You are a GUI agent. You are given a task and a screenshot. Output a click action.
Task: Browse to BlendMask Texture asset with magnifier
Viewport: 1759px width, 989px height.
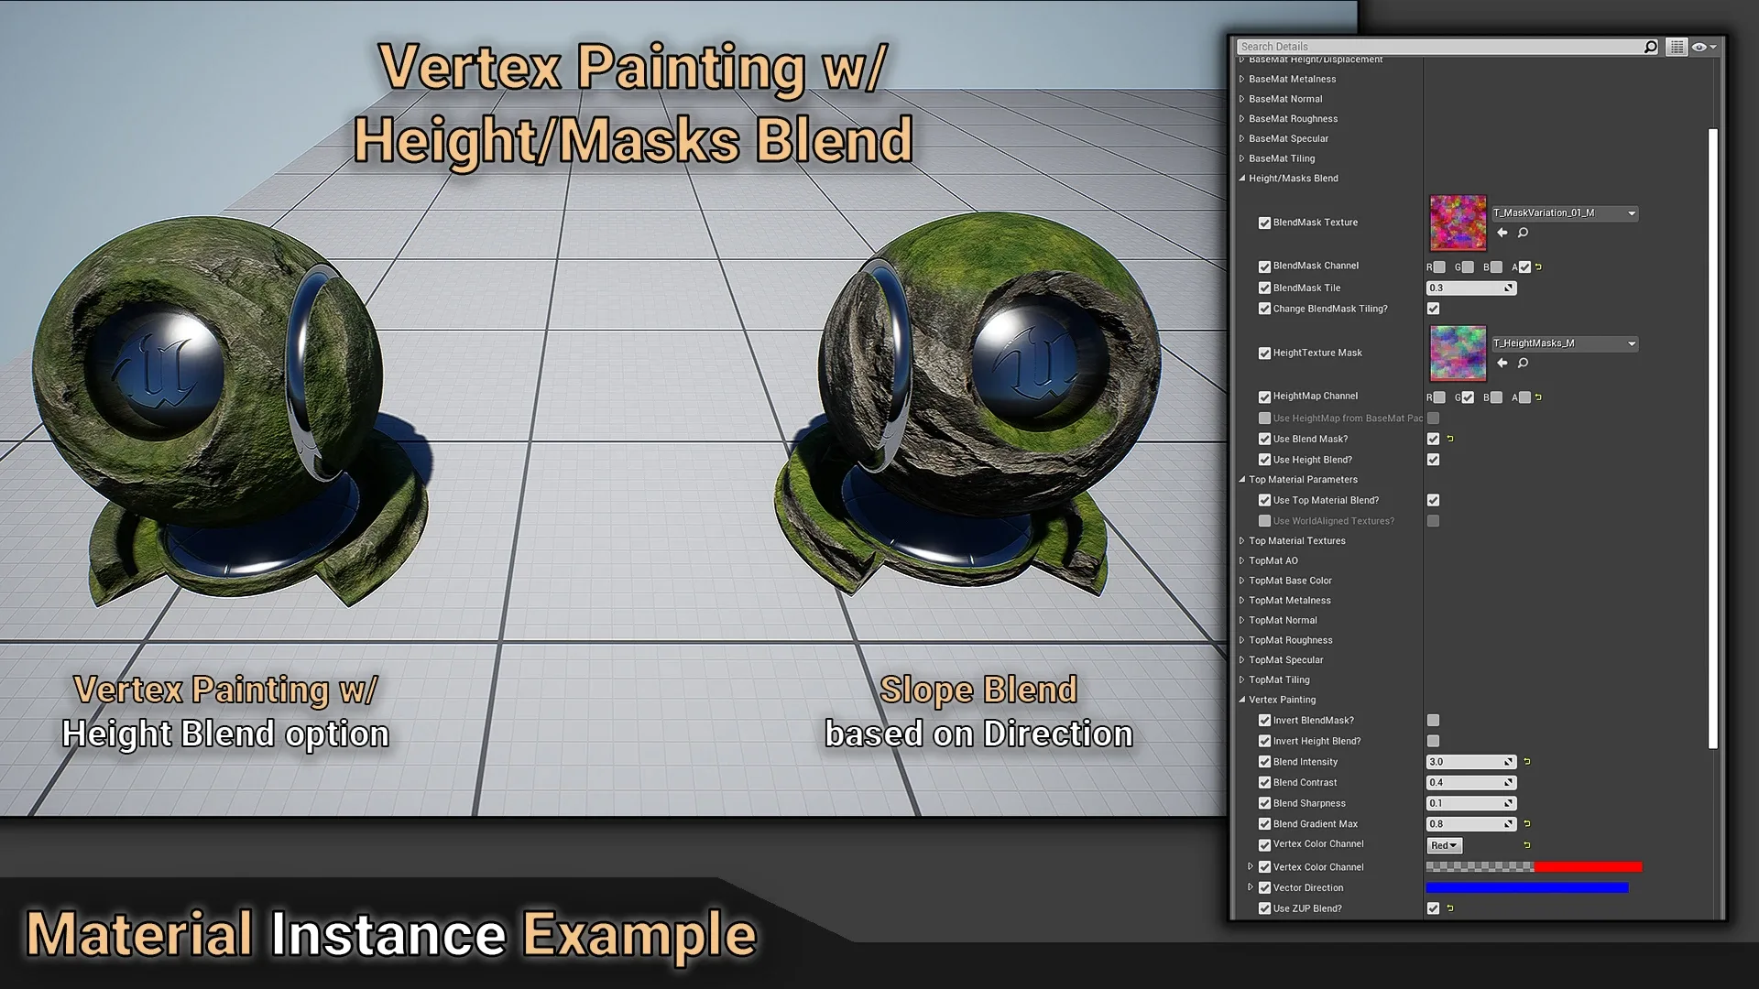pos(1523,233)
